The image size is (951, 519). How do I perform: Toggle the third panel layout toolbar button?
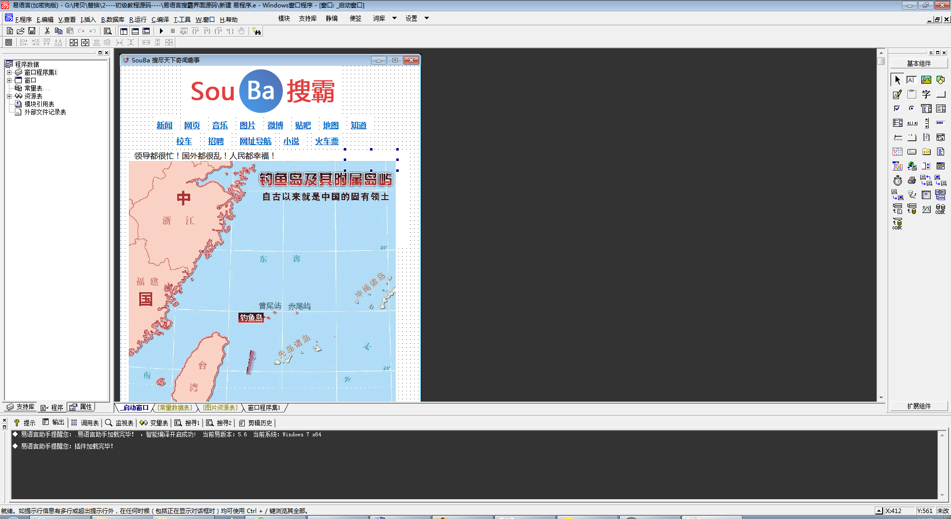point(146,31)
